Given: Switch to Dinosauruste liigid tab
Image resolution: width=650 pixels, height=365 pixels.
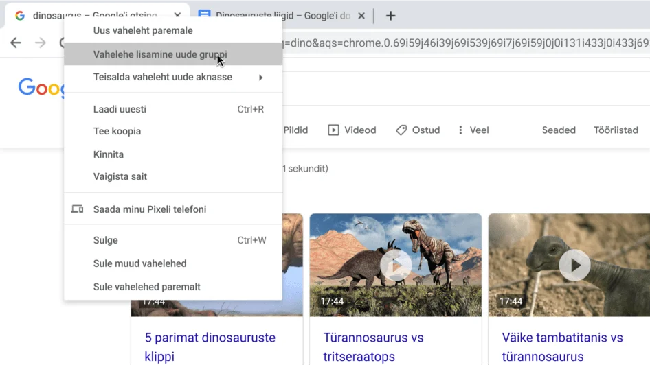Looking at the screenshot, I should [x=282, y=16].
